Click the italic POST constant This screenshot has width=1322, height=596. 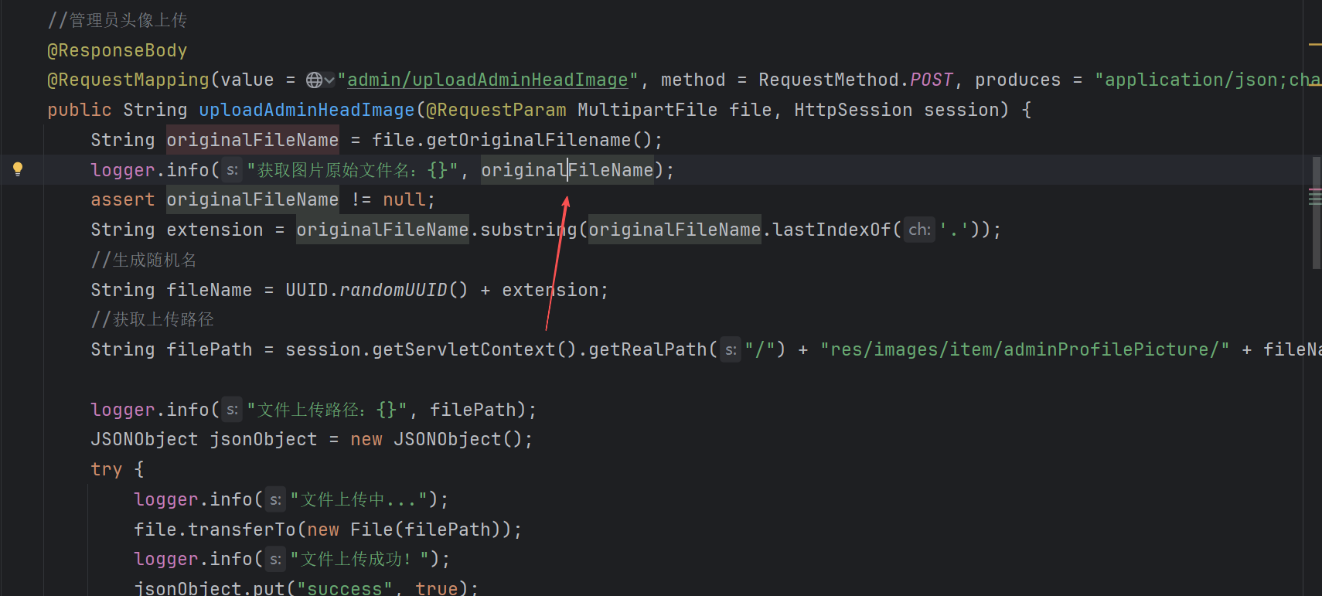(932, 80)
